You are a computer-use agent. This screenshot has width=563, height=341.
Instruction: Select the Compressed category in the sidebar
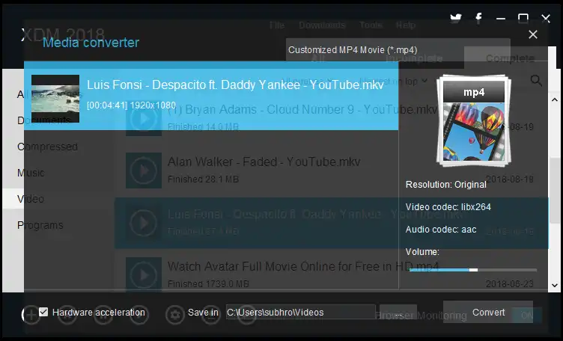pyautogui.click(x=47, y=147)
